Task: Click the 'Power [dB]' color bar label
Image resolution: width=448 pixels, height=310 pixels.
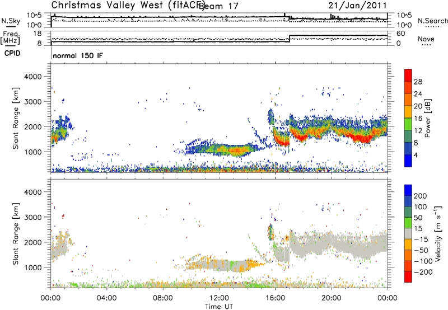Action: click(x=428, y=118)
